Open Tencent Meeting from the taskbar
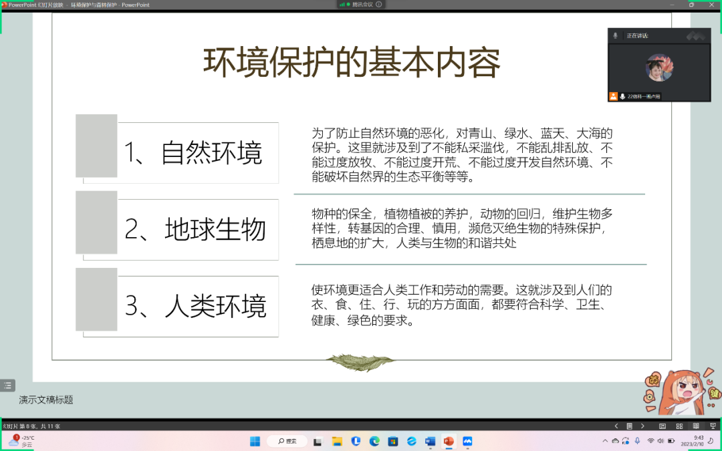This screenshot has height=451, width=722. (x=467, y=441)
